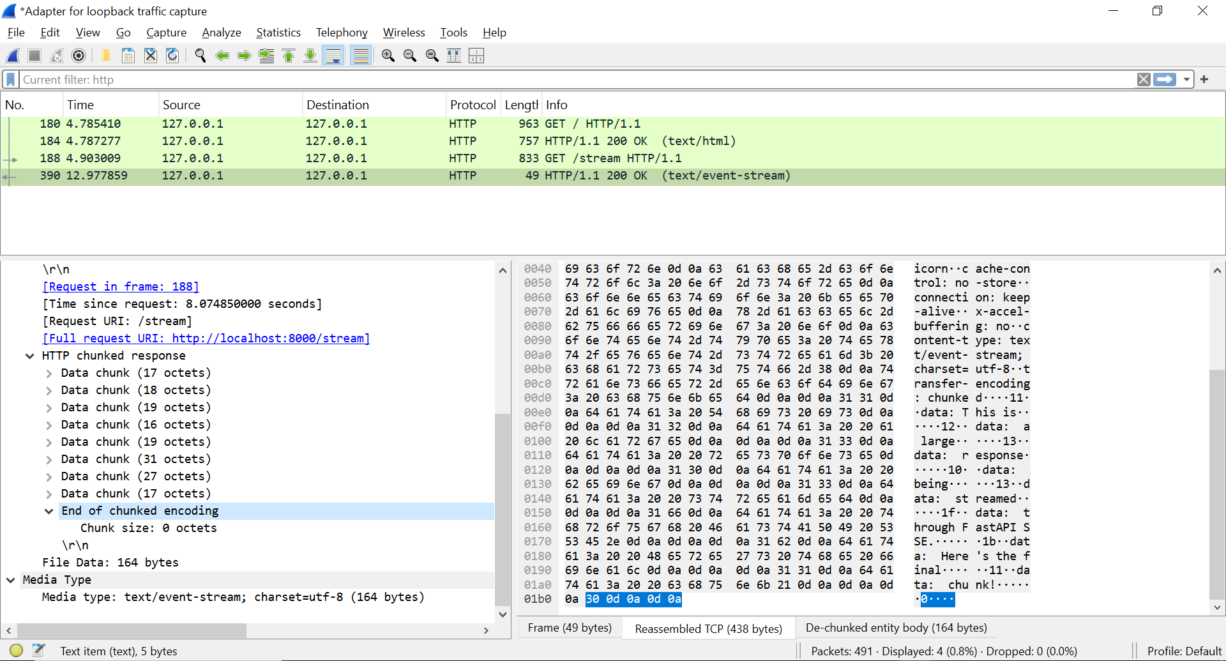
Task: Jump to the first packet
Action: click(x=289, y=56)
